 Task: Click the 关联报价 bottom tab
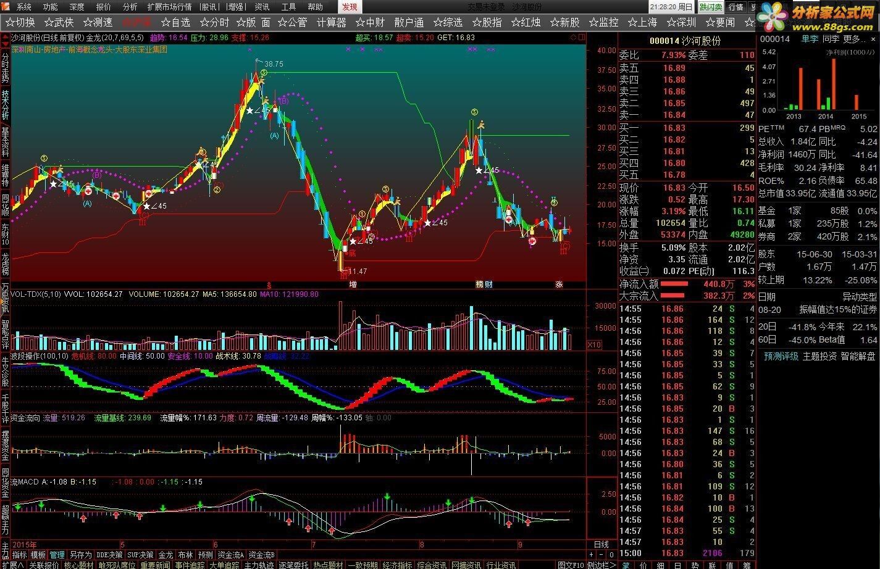(44, 565)
